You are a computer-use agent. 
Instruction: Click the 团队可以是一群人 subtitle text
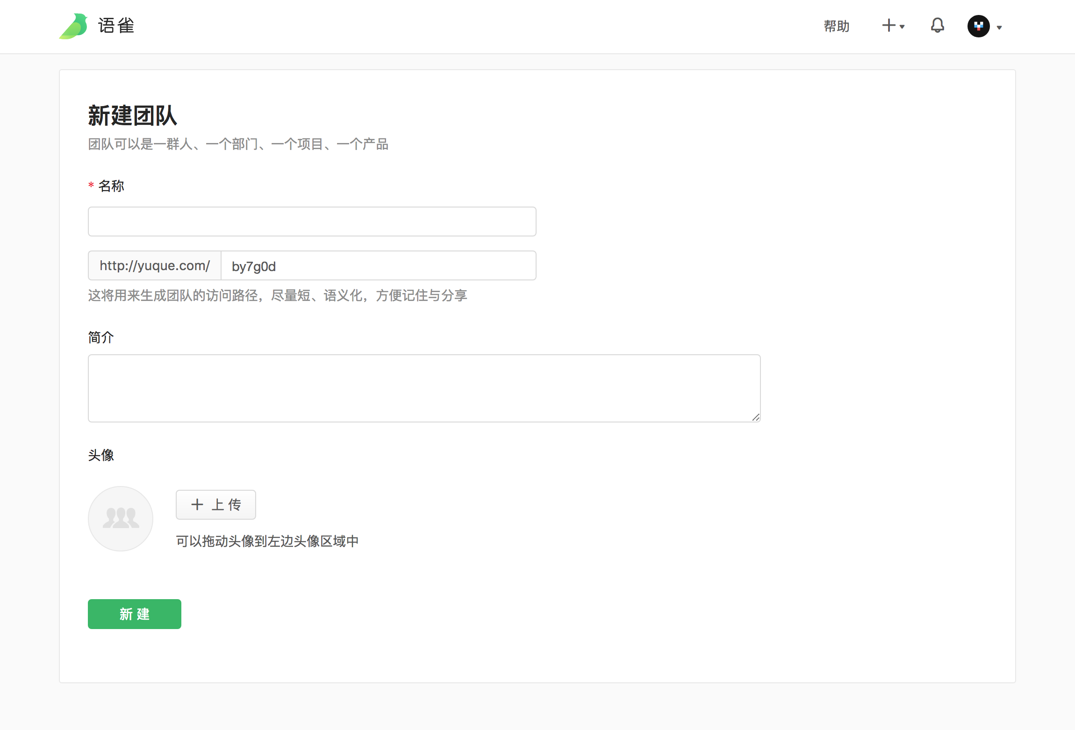[238, 144]
